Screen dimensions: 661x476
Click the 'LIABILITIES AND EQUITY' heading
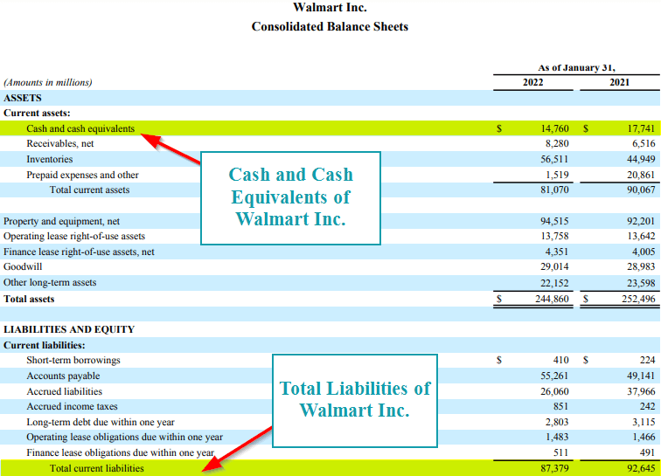click(x=69, y=329)
